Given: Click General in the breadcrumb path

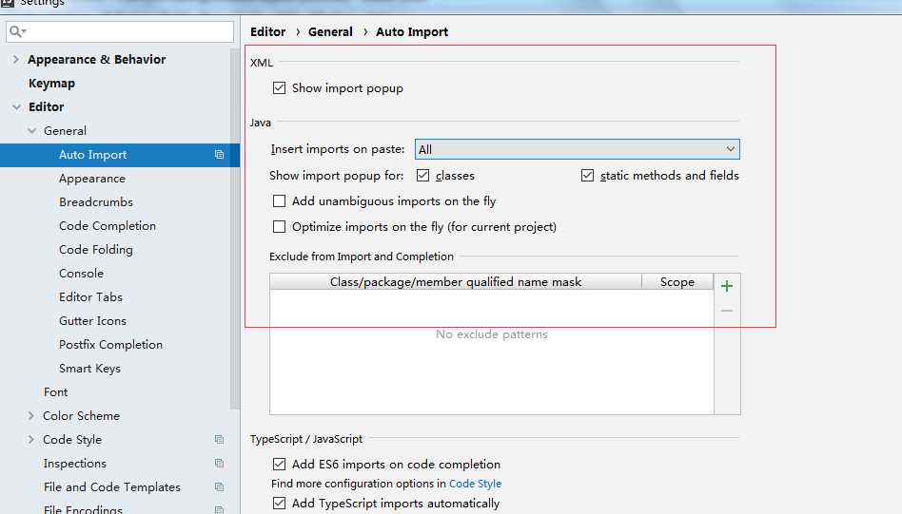Looking at the screenshot, I should point(330,32).
